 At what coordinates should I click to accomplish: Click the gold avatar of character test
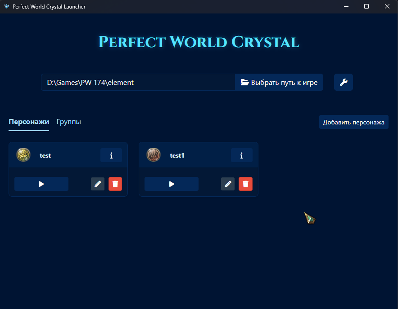(23, 155)
